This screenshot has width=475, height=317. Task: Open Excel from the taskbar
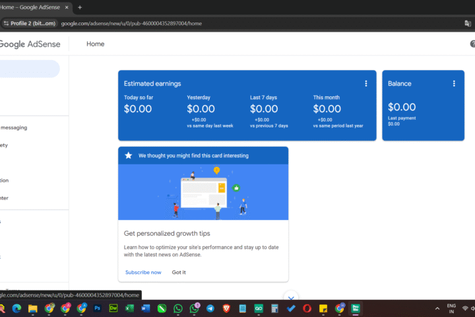129,308
